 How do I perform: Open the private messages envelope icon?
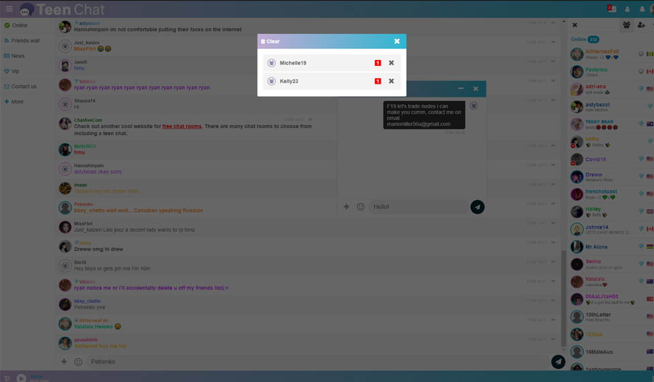[x=611, y=9]
